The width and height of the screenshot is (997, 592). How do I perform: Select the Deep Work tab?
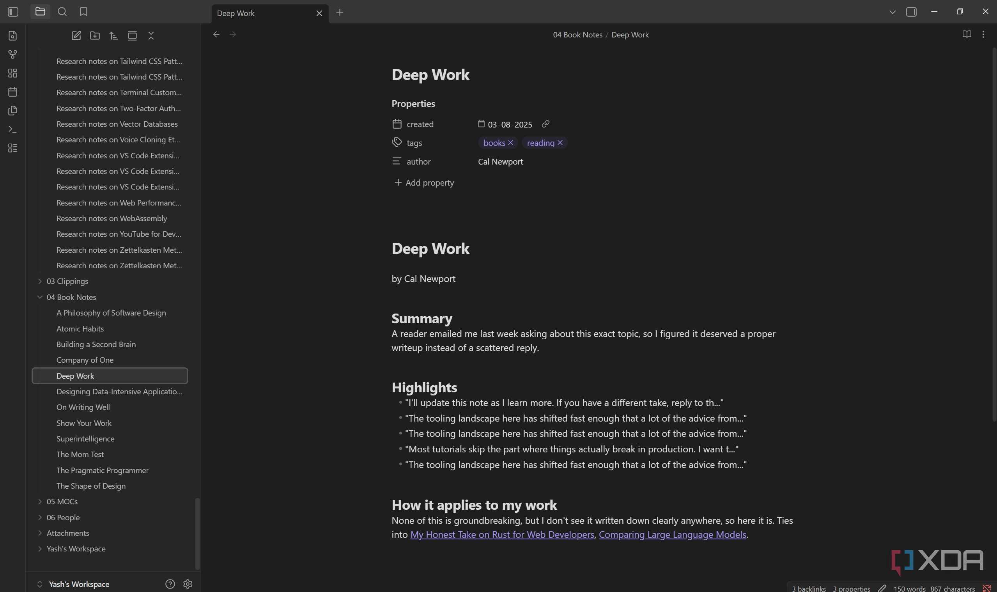pyautogui.click(x=270, y=13)
